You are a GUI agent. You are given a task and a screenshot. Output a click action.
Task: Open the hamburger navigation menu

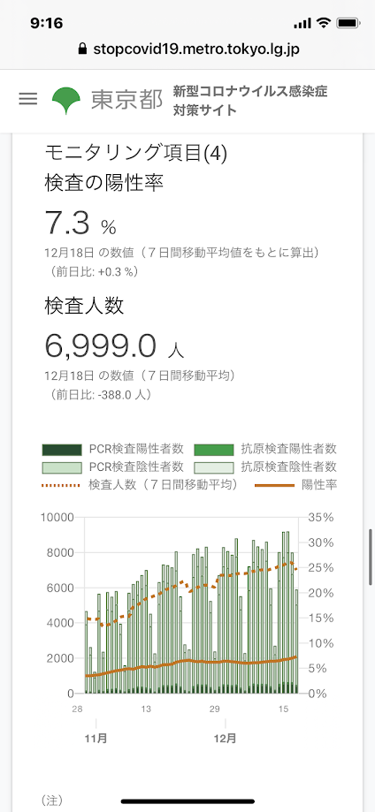pyautogui.click(x=28, y=100)
